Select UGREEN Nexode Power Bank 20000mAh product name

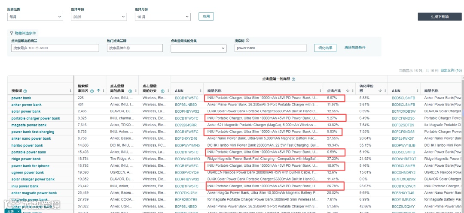click(263, 173)
